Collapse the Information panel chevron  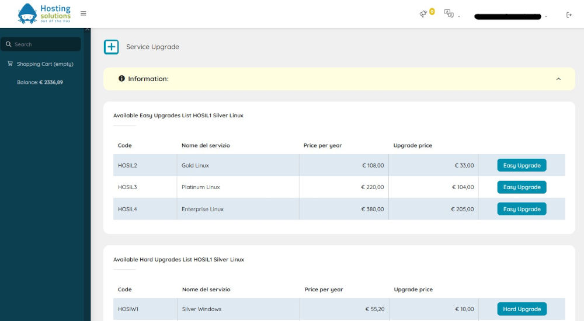(x=558, y=79)
